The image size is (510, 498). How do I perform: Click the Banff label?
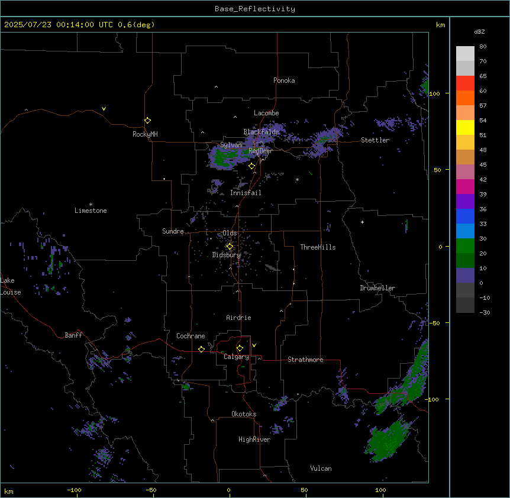pos(73,335)
